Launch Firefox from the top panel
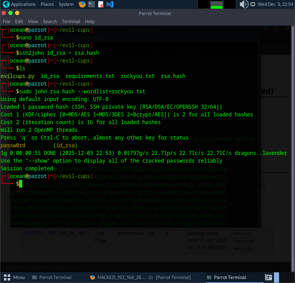Screen dimensions: 295x283 (x=82, y=4)
